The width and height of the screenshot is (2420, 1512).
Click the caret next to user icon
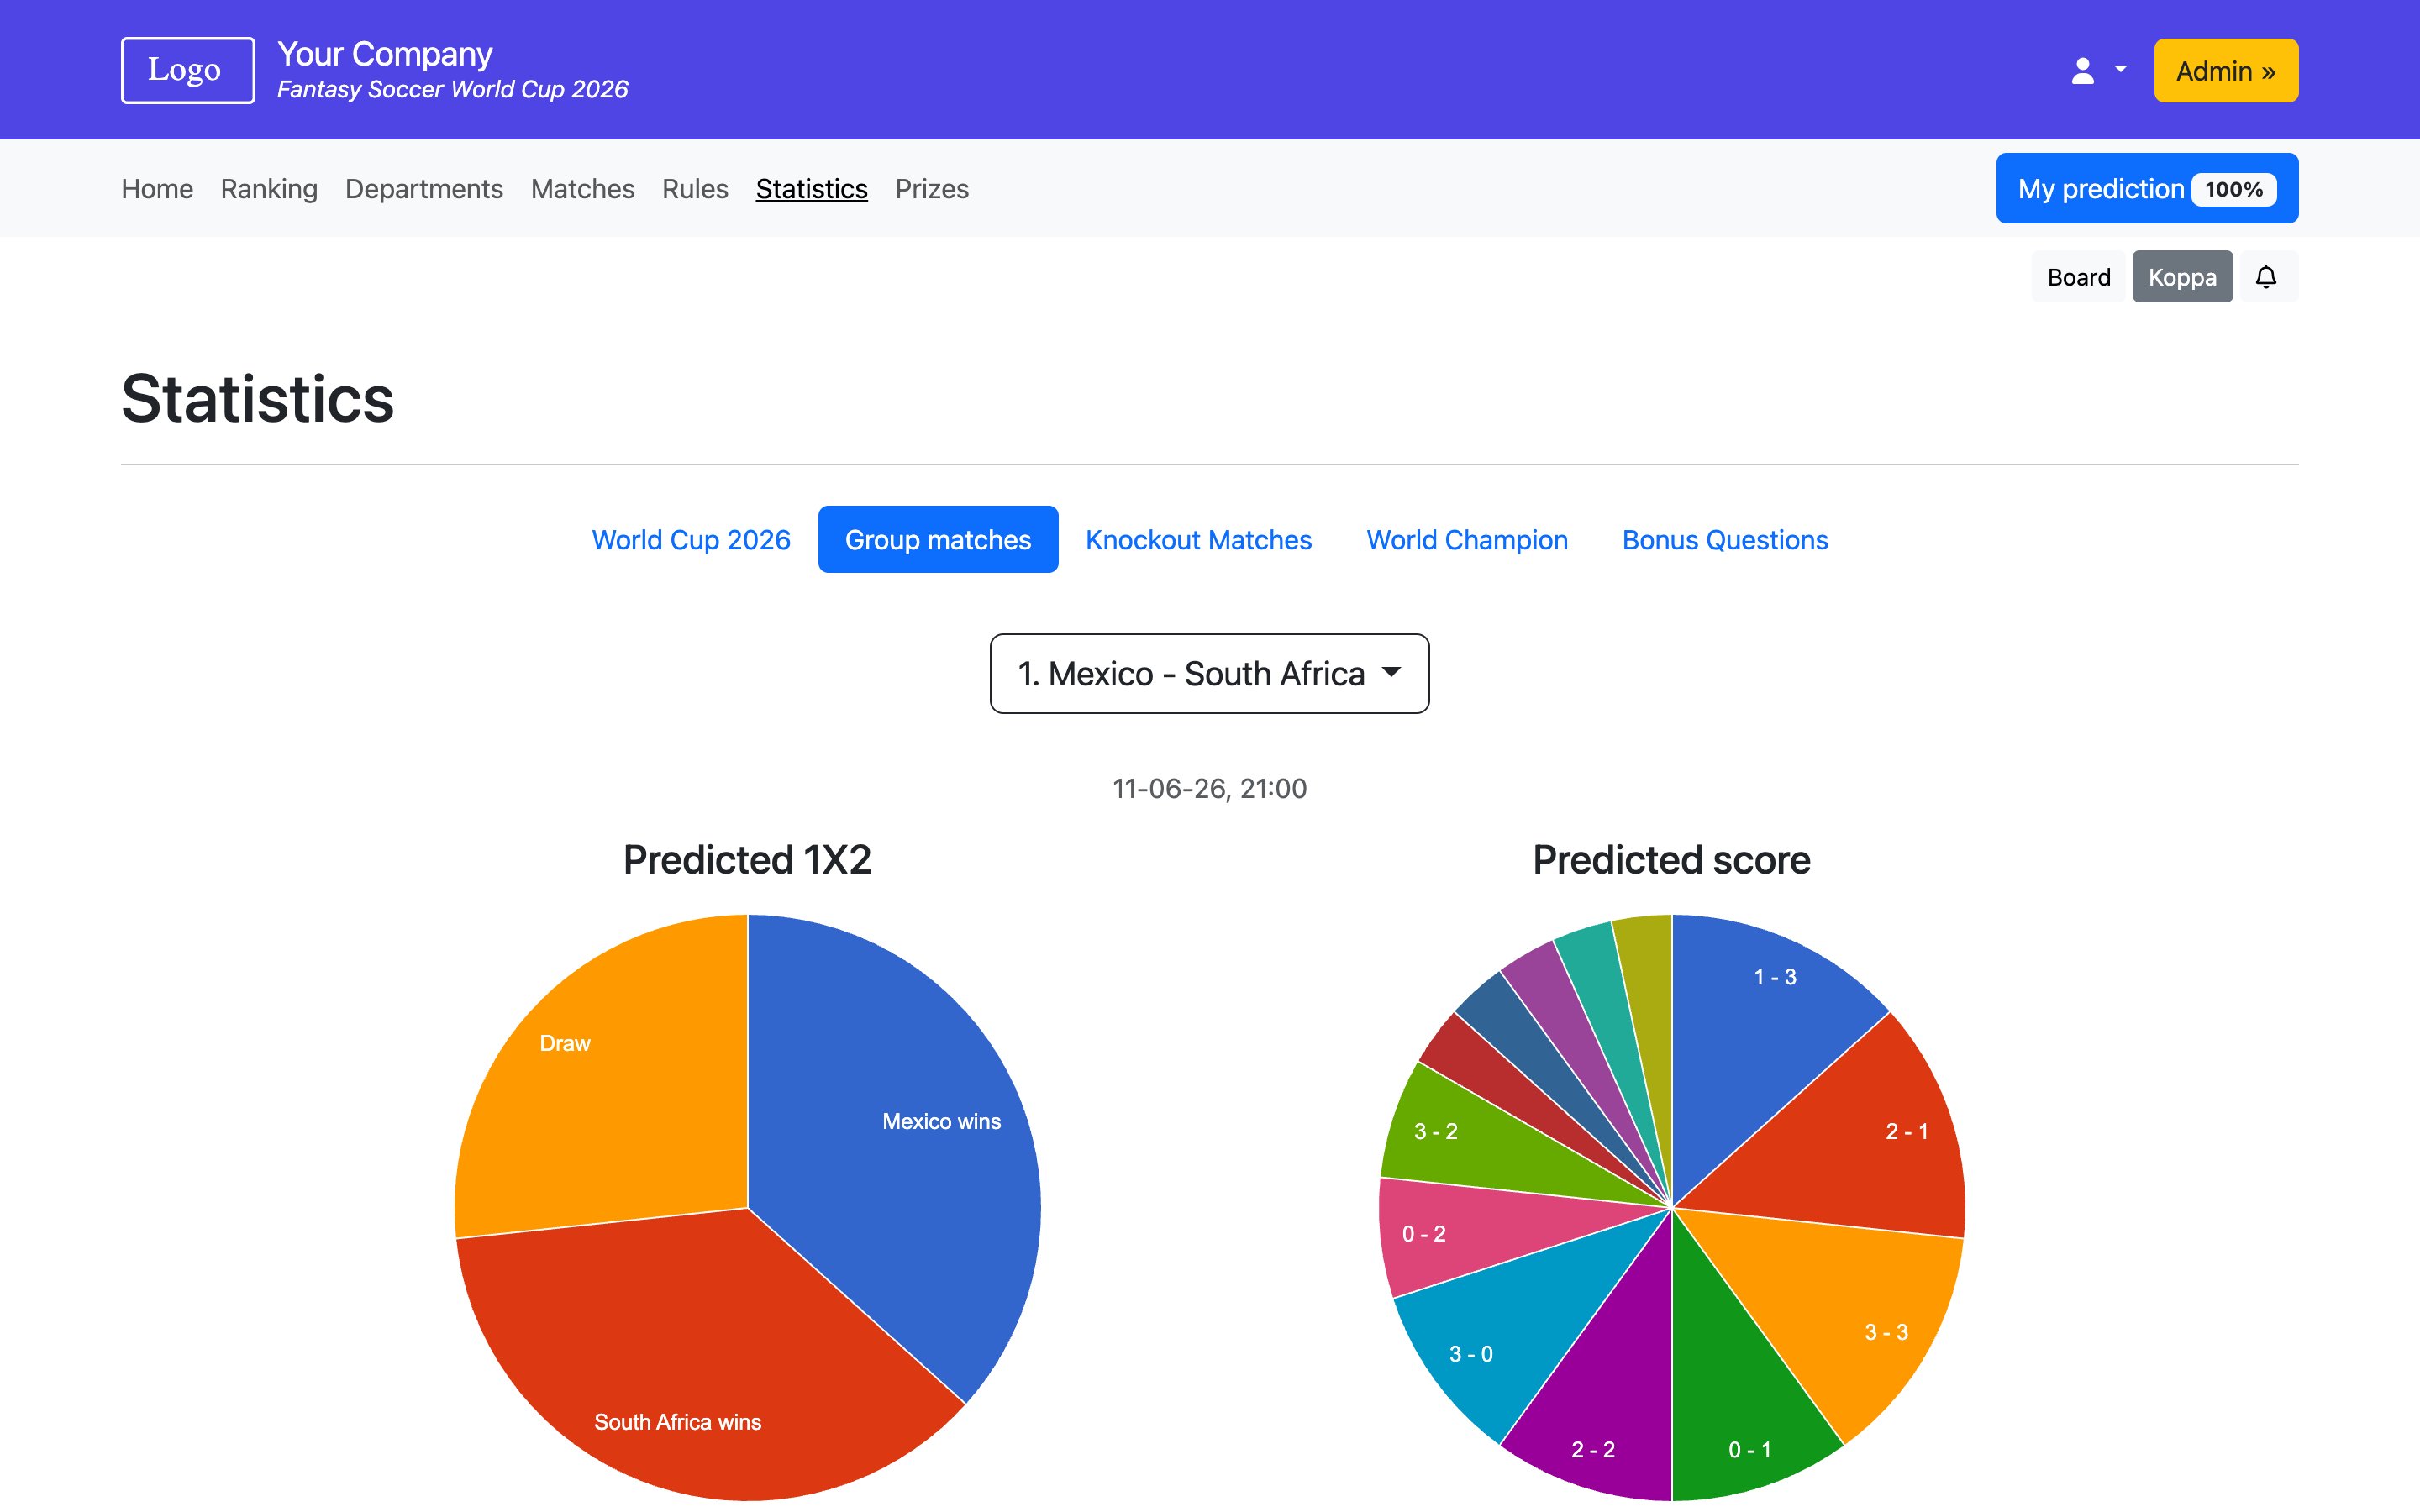click(2120, 70)
